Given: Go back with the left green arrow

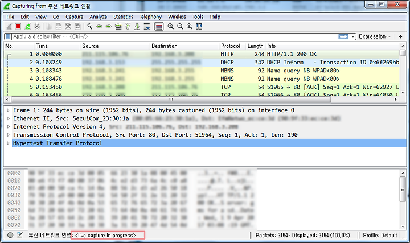Looking at the screenshot, I should pyautogui.click(x=99, y=26).
